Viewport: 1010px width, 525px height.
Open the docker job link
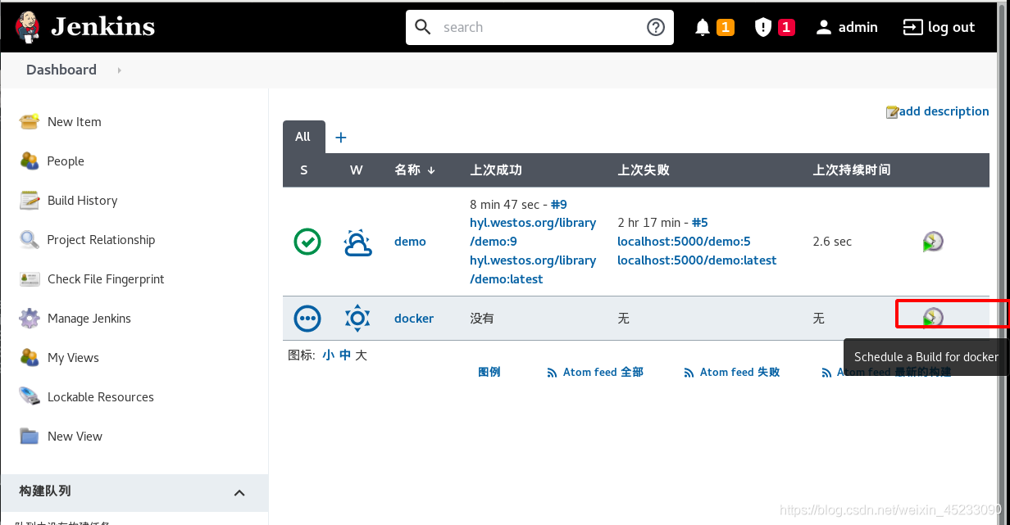414,318
